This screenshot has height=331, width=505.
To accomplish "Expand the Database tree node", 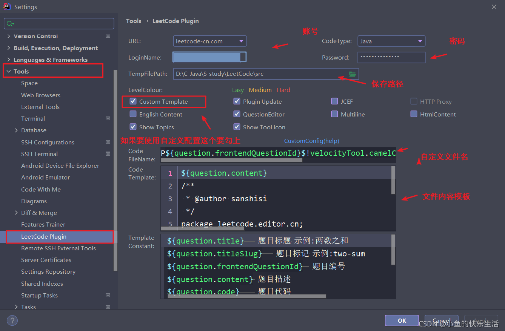I will (x=16, y=130).
